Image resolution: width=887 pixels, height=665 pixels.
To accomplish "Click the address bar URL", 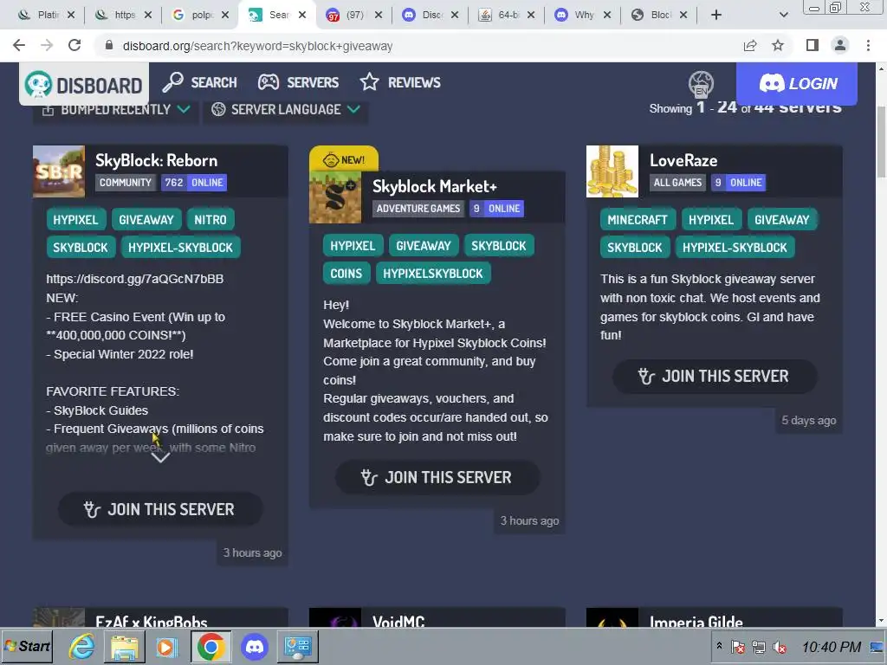I will tap(257, 46).
